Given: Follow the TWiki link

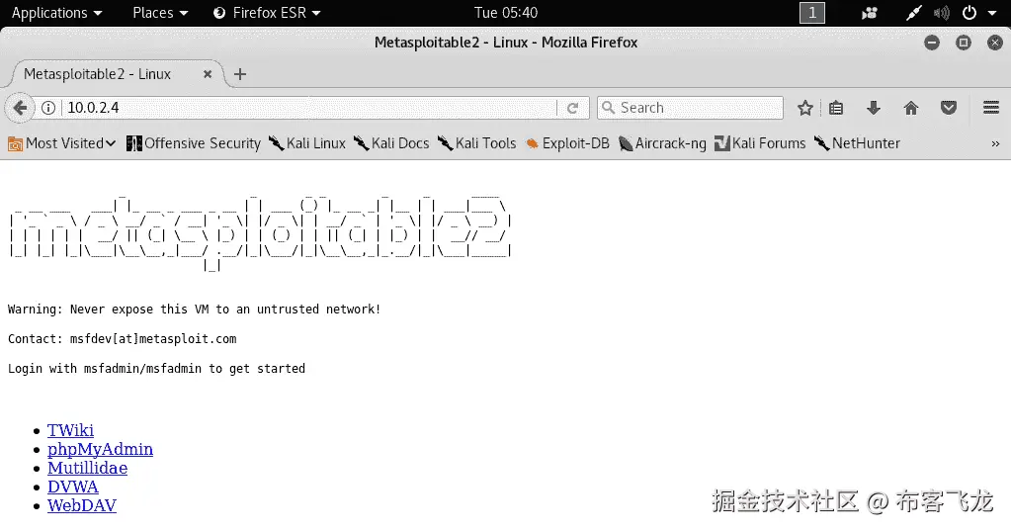Looking at the screenshot, I should (x=70, y=430).
